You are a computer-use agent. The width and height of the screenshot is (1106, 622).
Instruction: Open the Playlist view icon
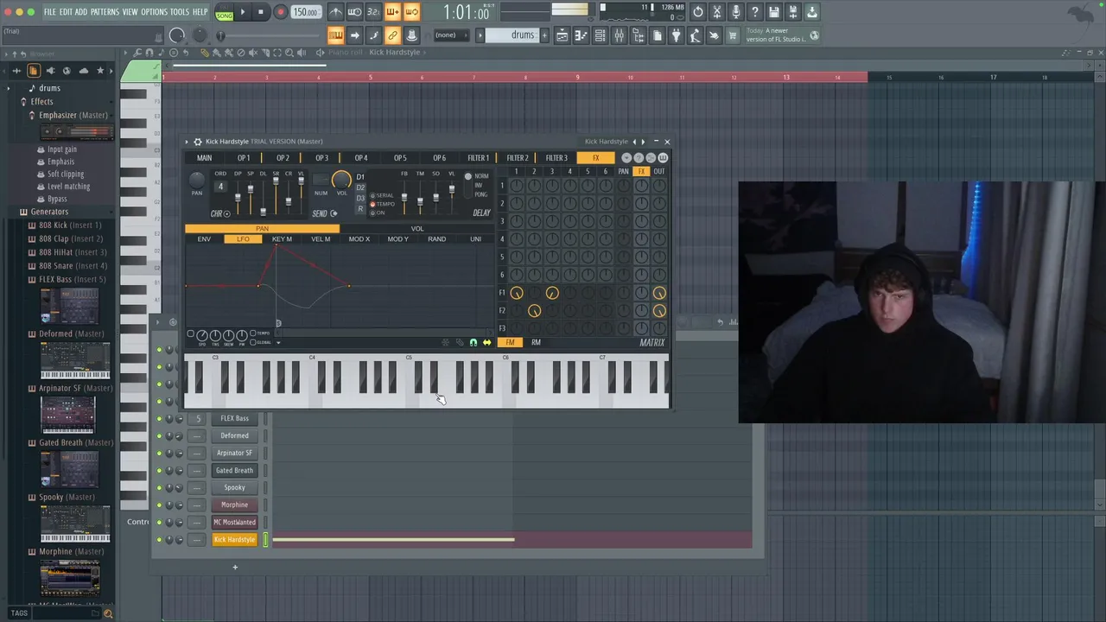(x=562, y=35)
